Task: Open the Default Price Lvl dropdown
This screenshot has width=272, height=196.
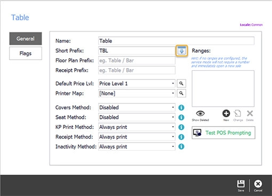Action: click(x=137, y=84)
